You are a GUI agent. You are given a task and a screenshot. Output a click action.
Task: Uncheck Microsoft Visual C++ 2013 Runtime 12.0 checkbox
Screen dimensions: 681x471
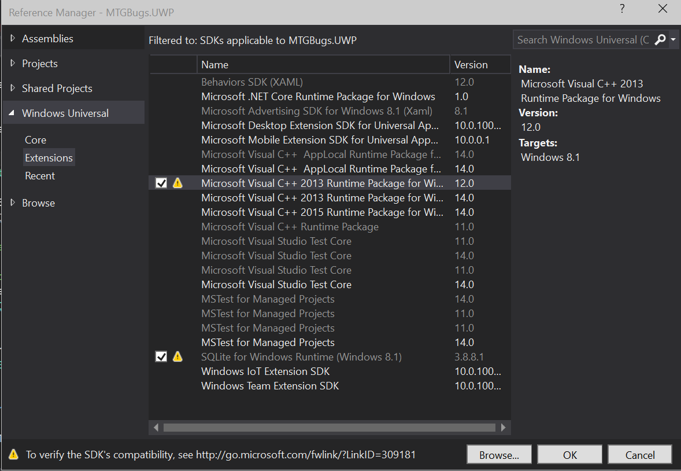tap(161, 183)
